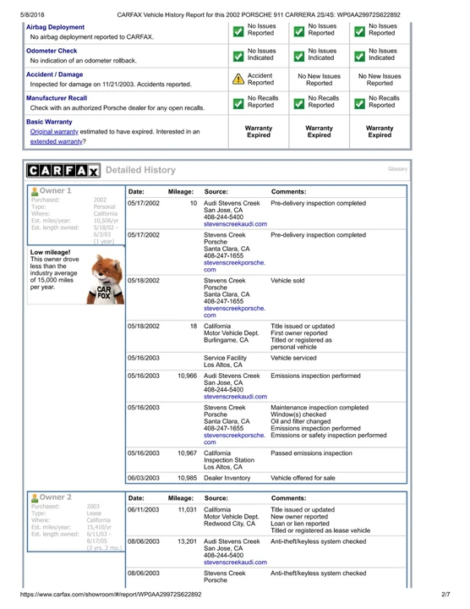Click middle green check in Odometer Check row
Image resolution: width=470 pixels, height=609 pixels.
pyautogui.click(x=299, y=57)
